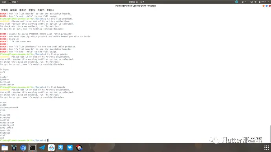
Task: Open the red-blue circular dock app
Action: coord(79,148)
